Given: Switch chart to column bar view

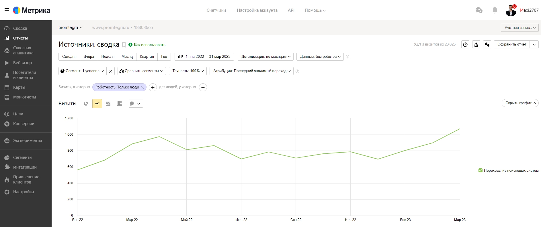Looking at the screenshot, I should (120, 104).
